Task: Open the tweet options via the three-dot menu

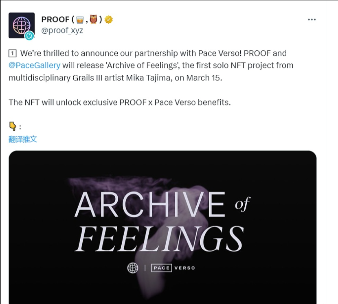Action: [312, 19]
